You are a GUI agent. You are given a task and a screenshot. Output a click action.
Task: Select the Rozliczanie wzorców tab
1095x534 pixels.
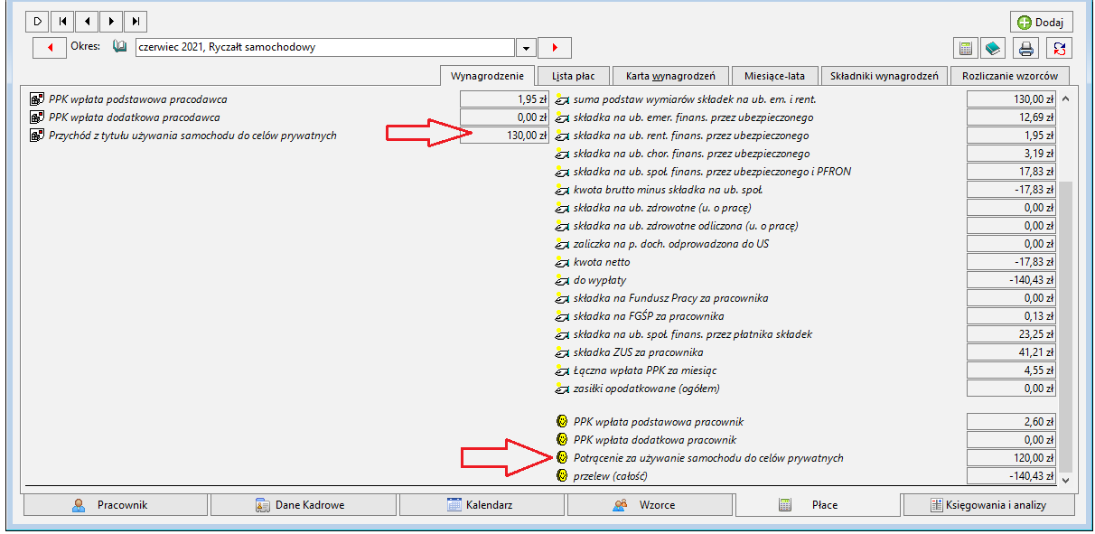[1010, 76]
